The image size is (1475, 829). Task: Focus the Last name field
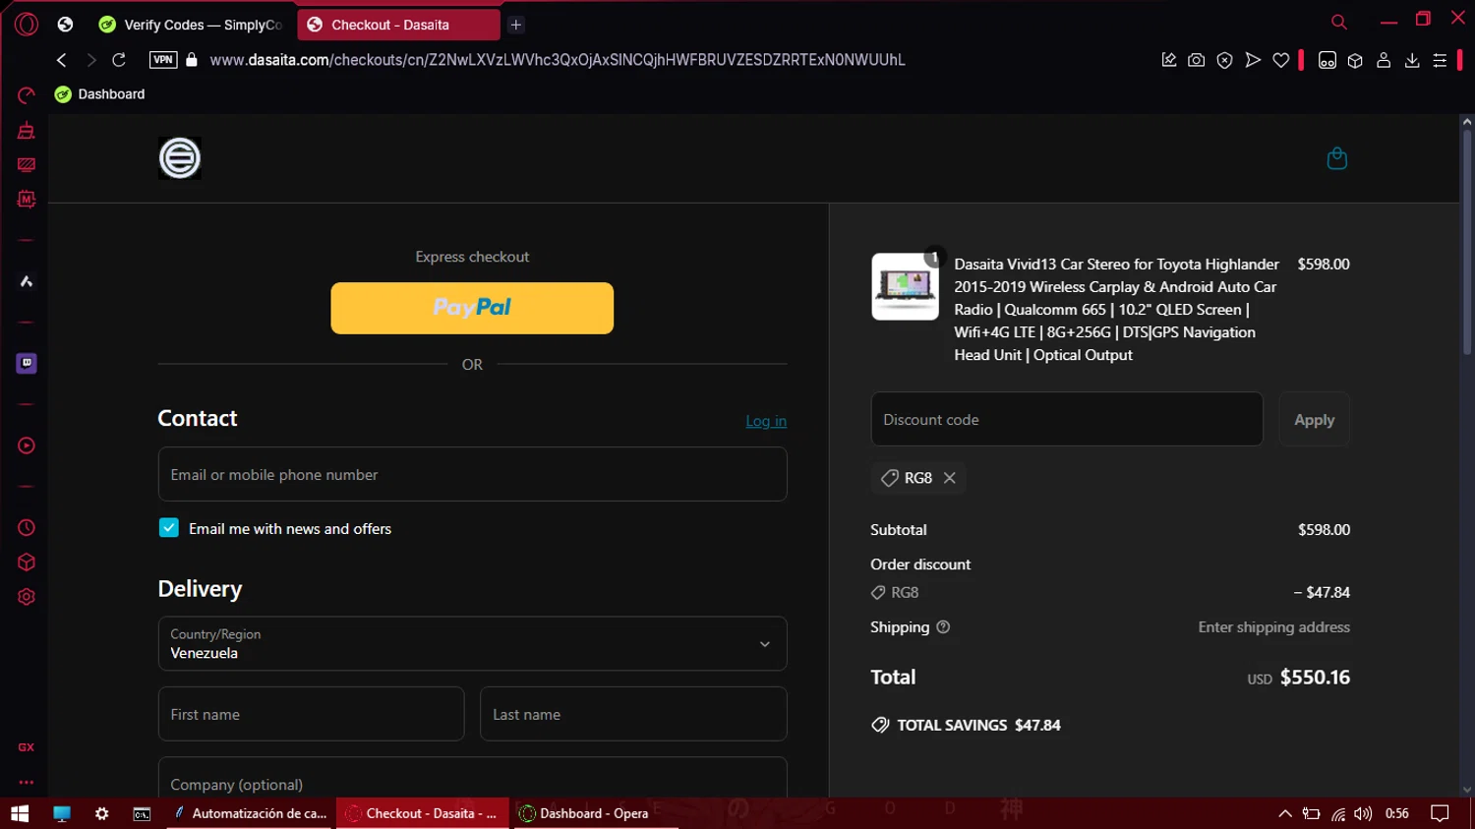click(633, 714)
